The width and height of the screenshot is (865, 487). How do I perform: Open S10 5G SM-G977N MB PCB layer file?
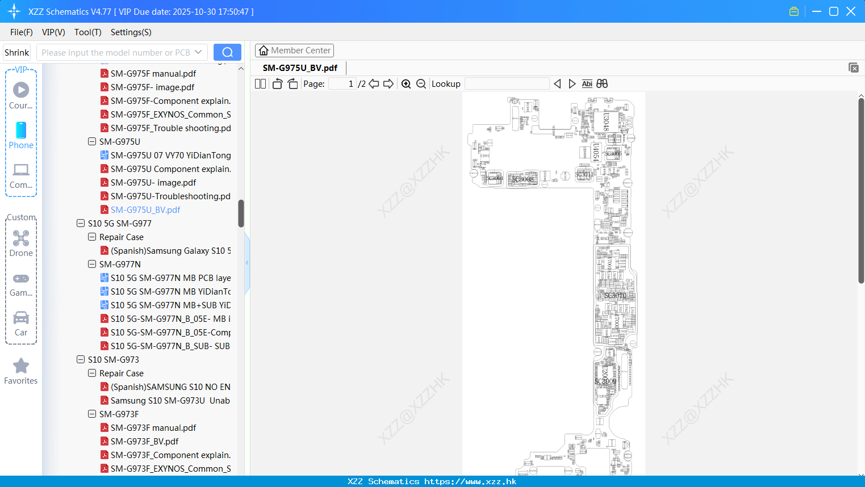[x=166, y=278]
